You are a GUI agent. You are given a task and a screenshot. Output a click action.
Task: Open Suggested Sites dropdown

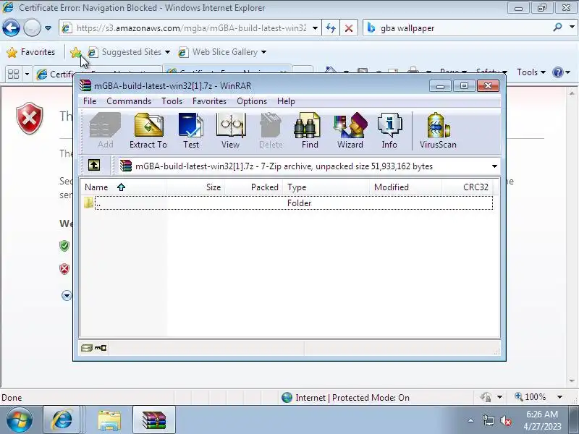coord(130,52)
